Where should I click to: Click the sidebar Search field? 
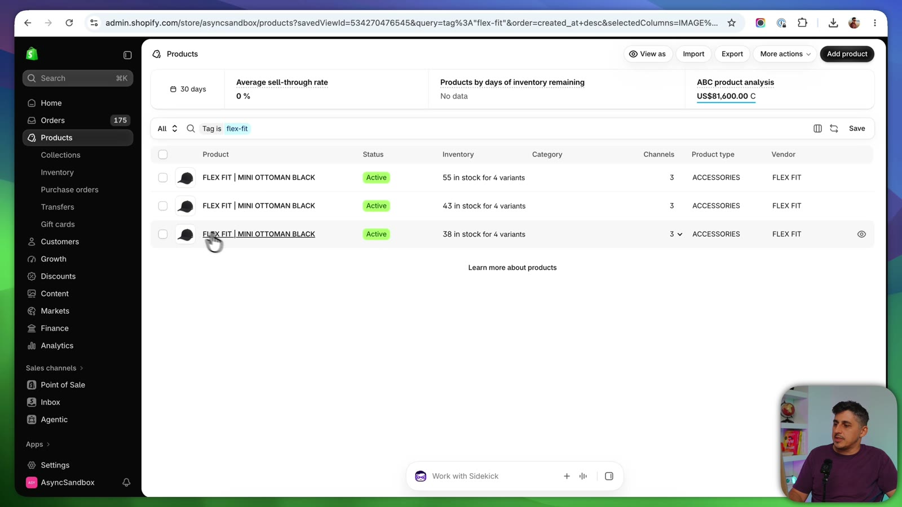tap(78, 78)
